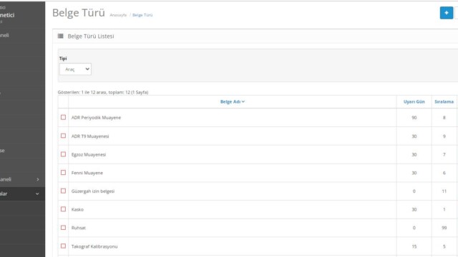Click the Egzoz Muayenesi name
This screenshot has width=458, height=257.
(89, 155)
